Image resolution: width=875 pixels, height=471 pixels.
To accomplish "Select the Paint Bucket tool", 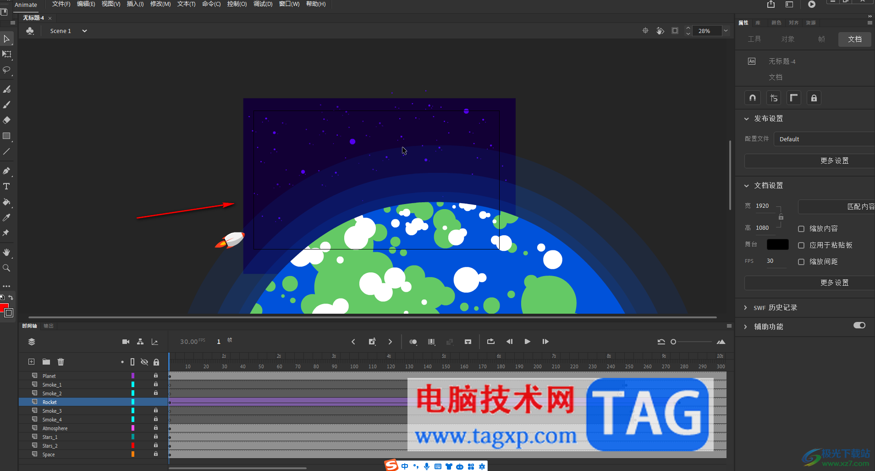I will [6, 202].
